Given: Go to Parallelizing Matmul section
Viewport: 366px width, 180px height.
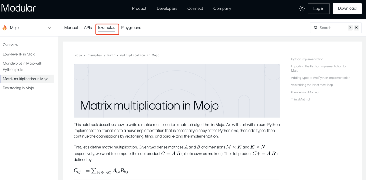Looking at the screenshot, I should click(x=305, y=92).
